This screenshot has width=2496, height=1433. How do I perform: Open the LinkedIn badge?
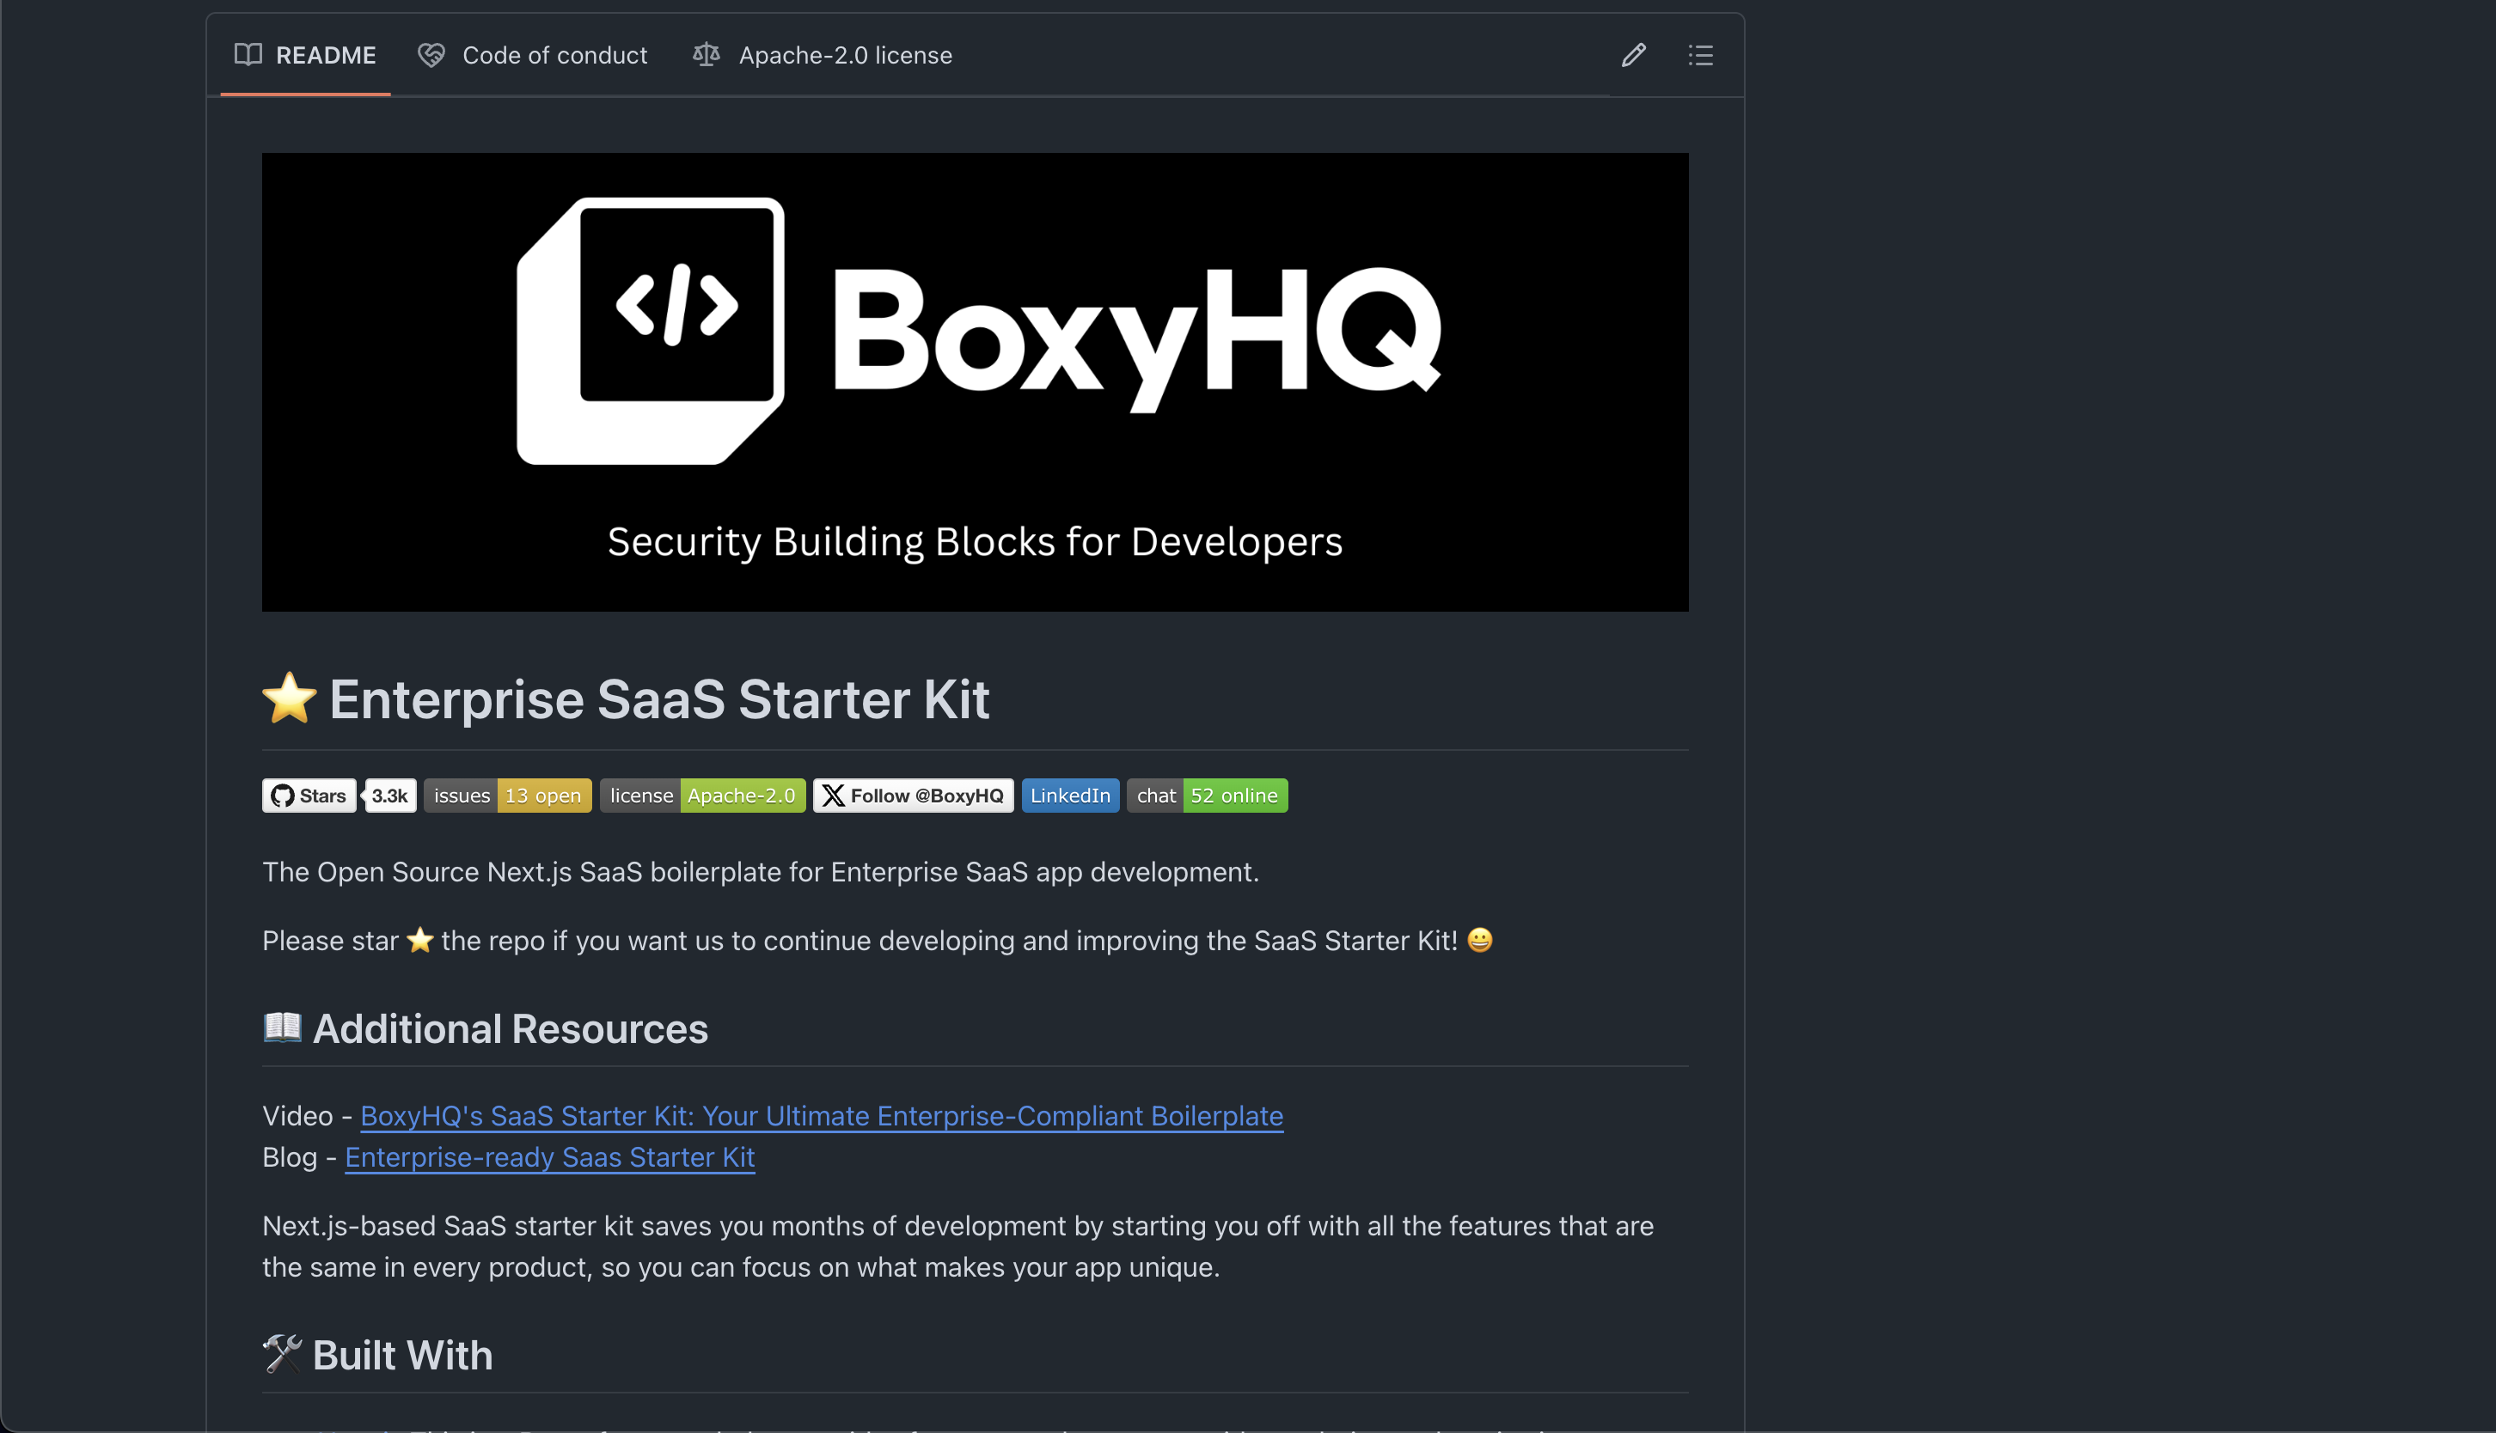coord(1070,796)
